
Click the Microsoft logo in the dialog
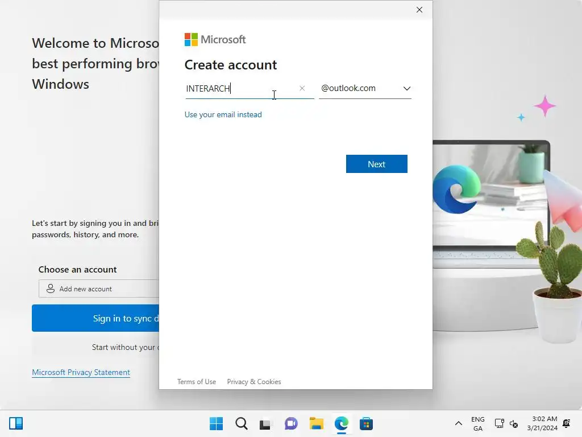click(x=215, y=39)
